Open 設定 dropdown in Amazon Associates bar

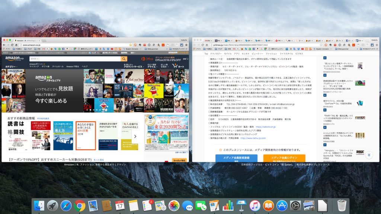click(132, 53)
